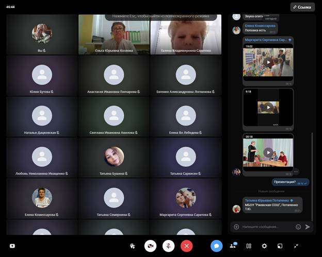Screen dimensions: 322x257
Task: Raise hand using the hand icon
Action: point(133,246)
